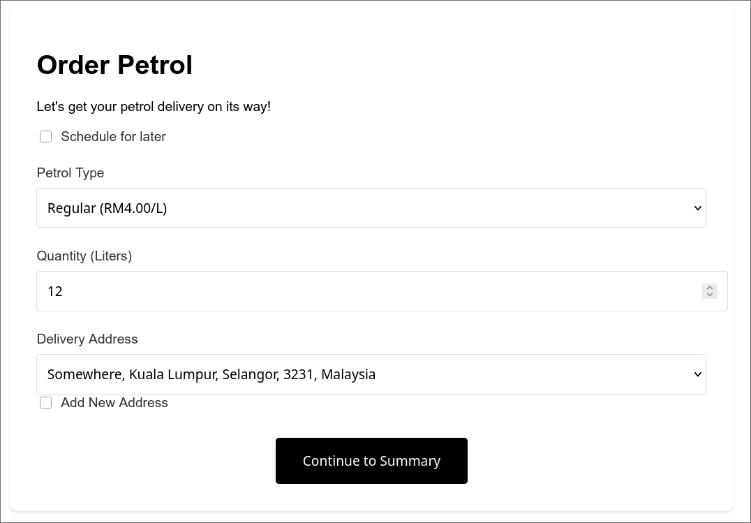Click the Delivery Address label

point(87,339)
